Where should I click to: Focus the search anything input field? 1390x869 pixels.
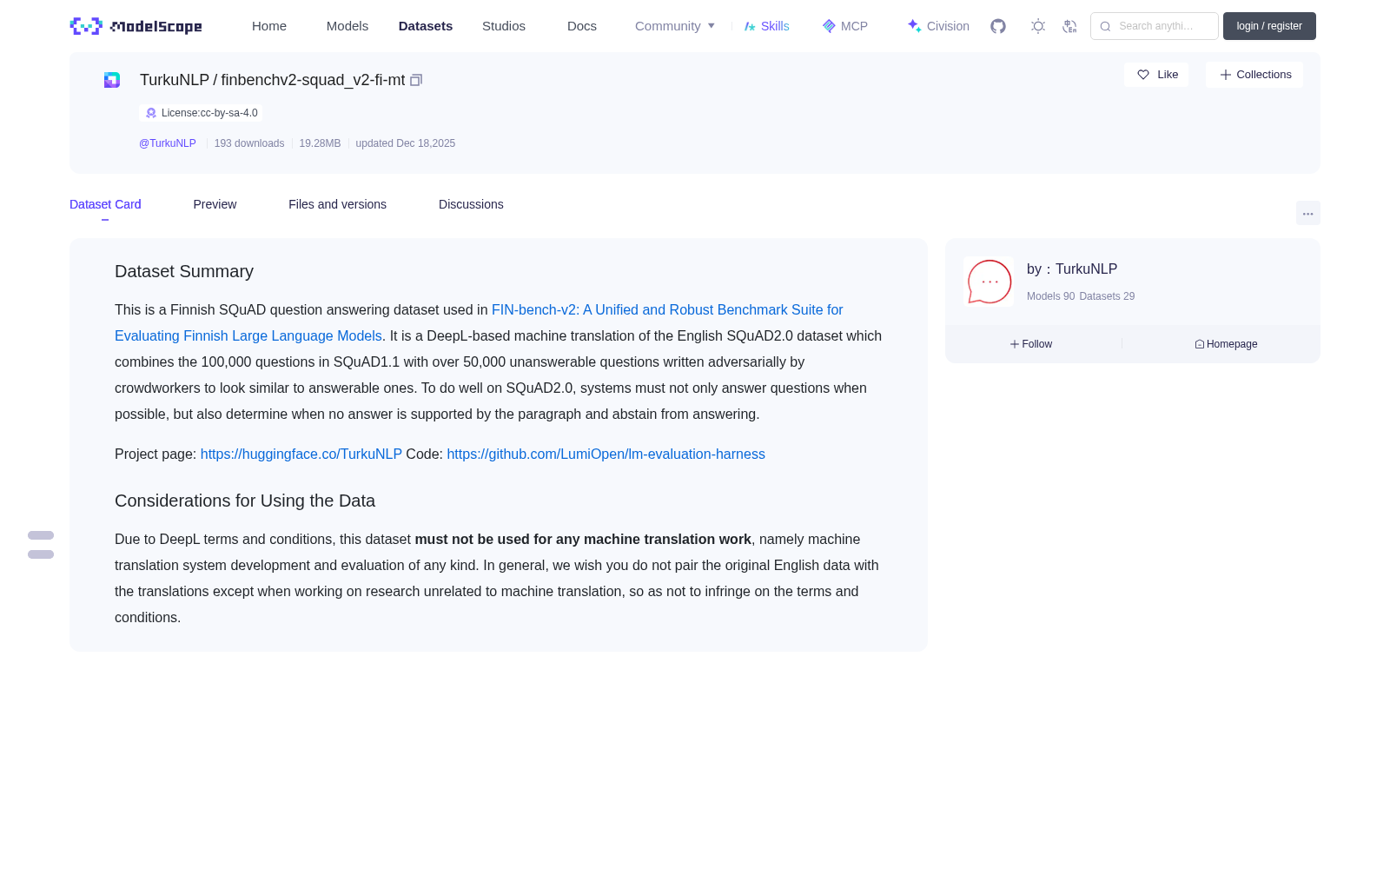click(1155, 26)
